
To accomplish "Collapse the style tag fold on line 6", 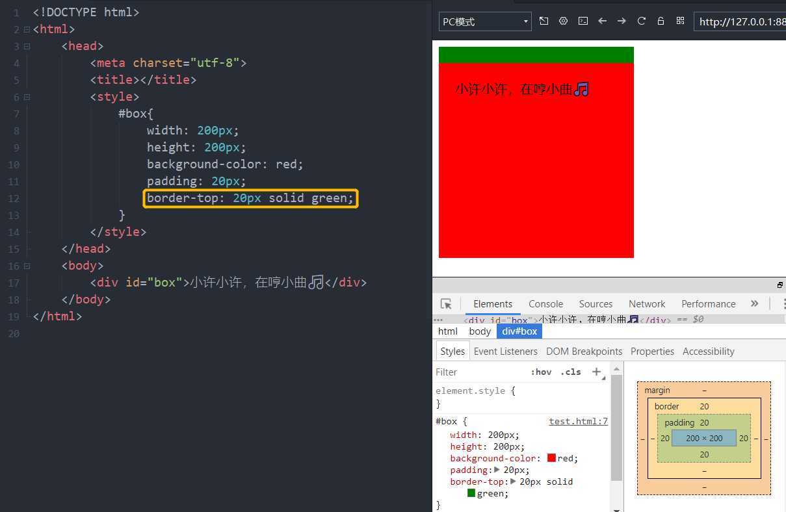I will click(x=27, y=97).
